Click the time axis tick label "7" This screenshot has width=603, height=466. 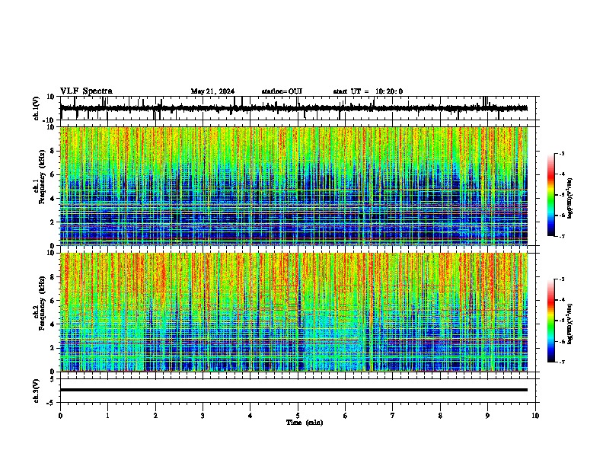[393, 416]
